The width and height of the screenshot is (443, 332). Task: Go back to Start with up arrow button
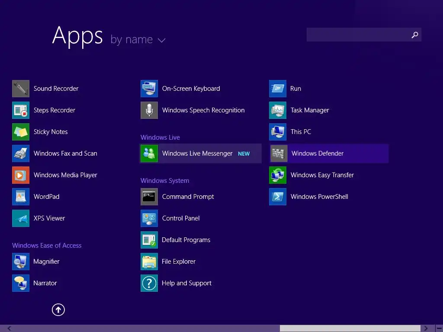click(x=58, y=310)
